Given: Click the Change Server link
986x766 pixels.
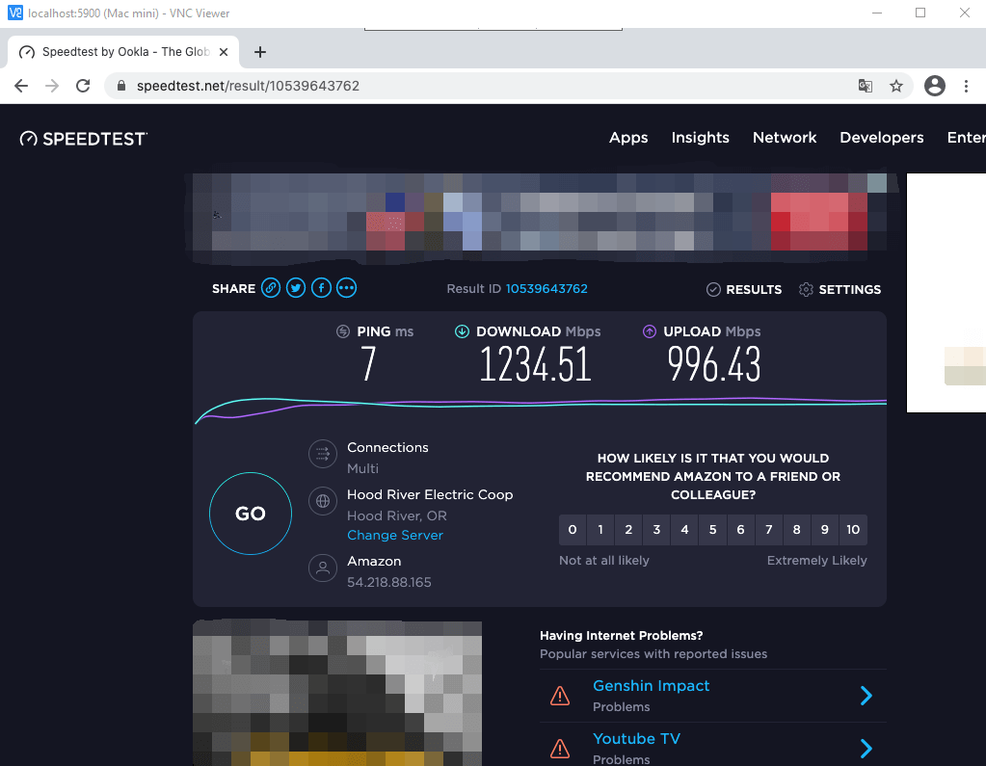Looking at the screenshot, I should pos(395,536).
